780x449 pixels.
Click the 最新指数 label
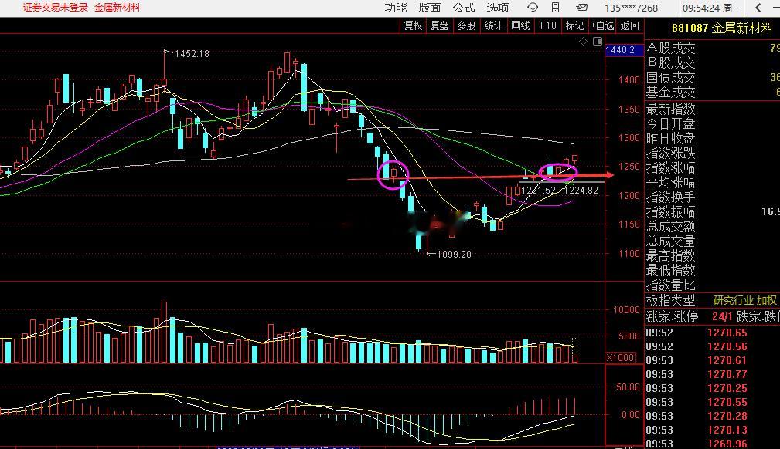(x=670, y=109)
